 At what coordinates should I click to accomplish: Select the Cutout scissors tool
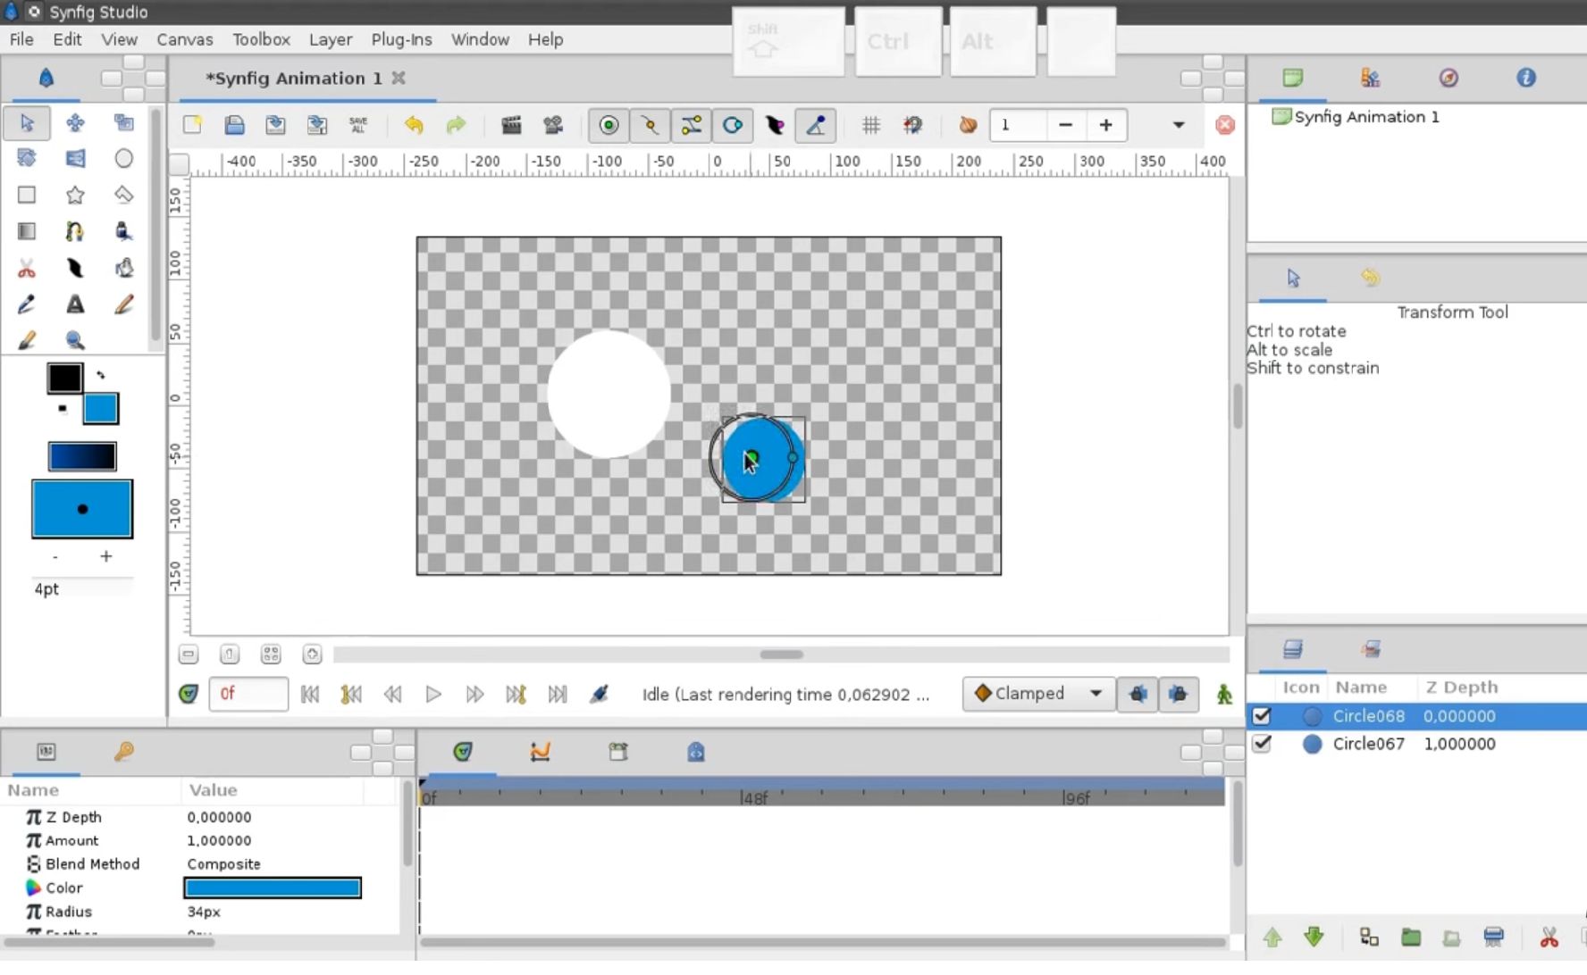coord(27,268)
